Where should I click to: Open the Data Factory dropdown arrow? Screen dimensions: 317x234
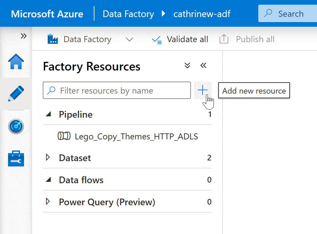pyautogui.click(x=129, y=39)
